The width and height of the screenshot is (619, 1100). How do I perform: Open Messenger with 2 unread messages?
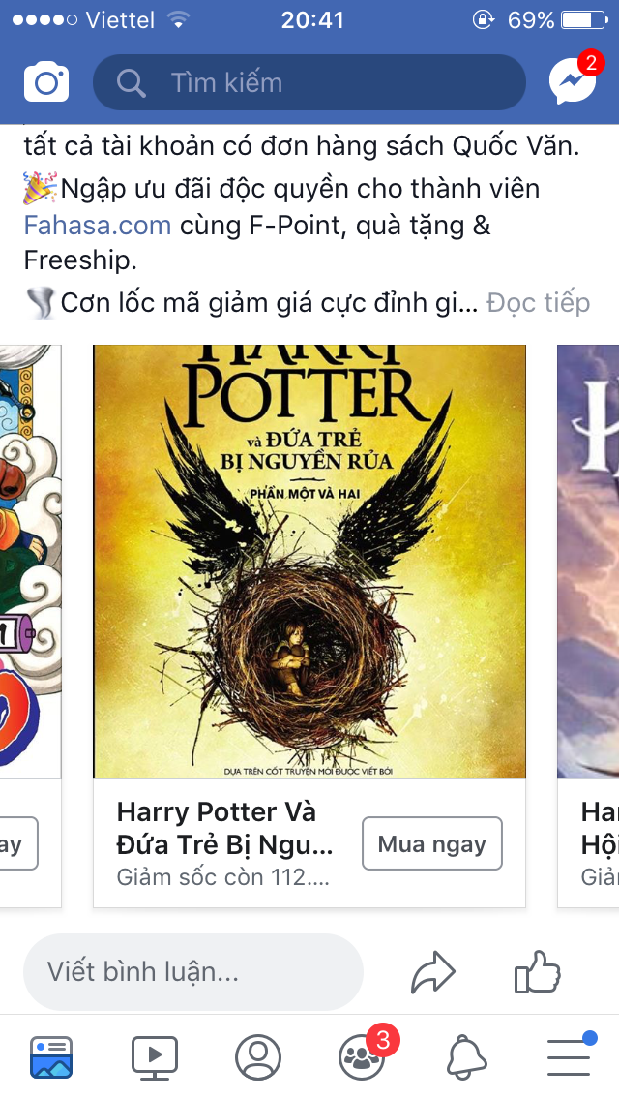click(575, 79)
